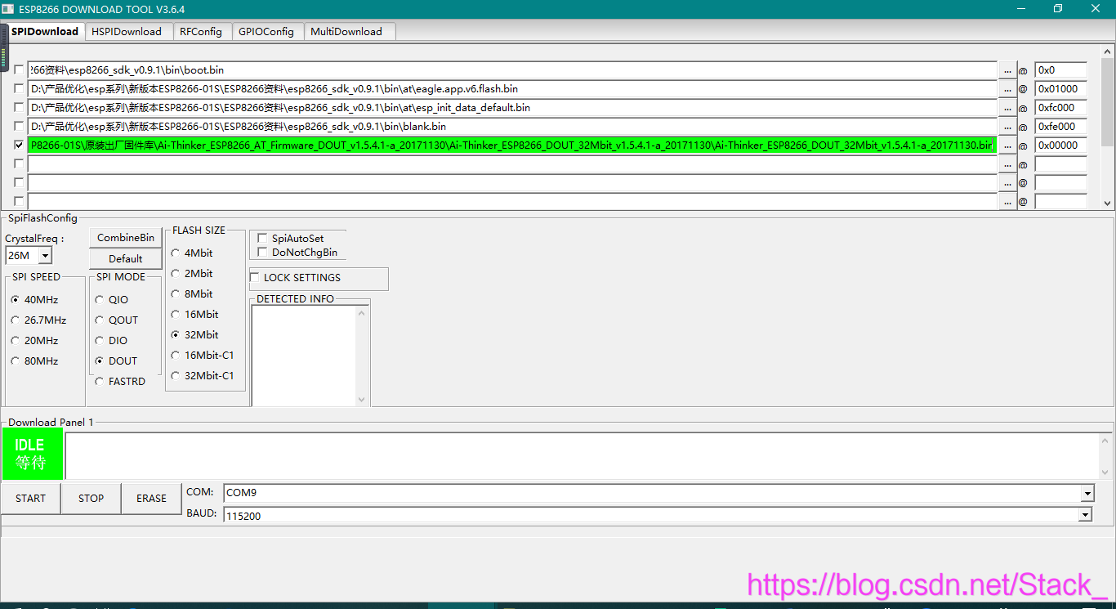
Task: Select DIO SPI mode
Action: click(x=100, y=341)
